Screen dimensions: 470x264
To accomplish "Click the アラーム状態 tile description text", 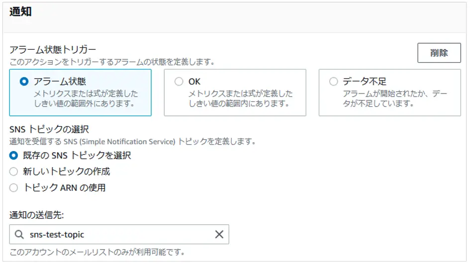I will [x=86, y=98].
